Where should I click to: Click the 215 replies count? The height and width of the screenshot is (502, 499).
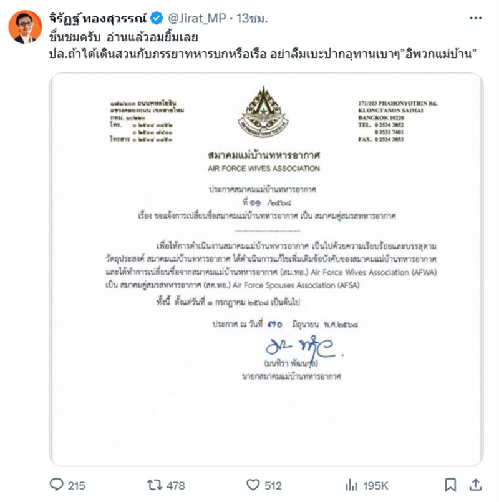pos(77,485)
